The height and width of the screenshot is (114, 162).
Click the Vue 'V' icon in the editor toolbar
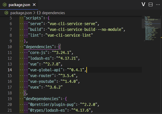144,4
